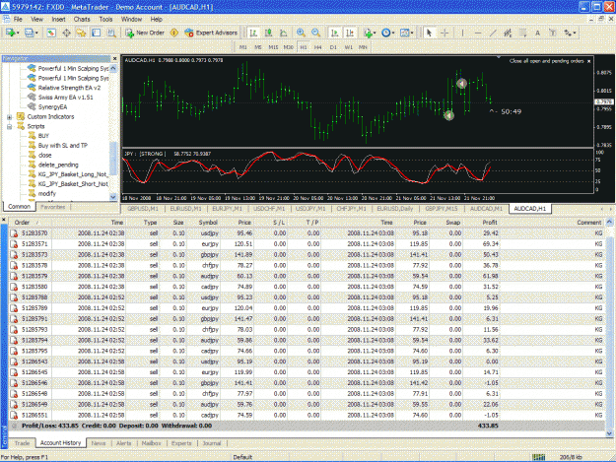
Task: Select the Crosshair tool
Action: coord(445,33)
